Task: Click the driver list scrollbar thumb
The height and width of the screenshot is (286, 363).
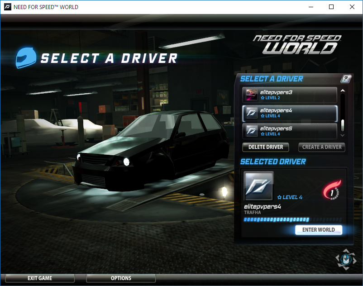Action: (343, 126)
